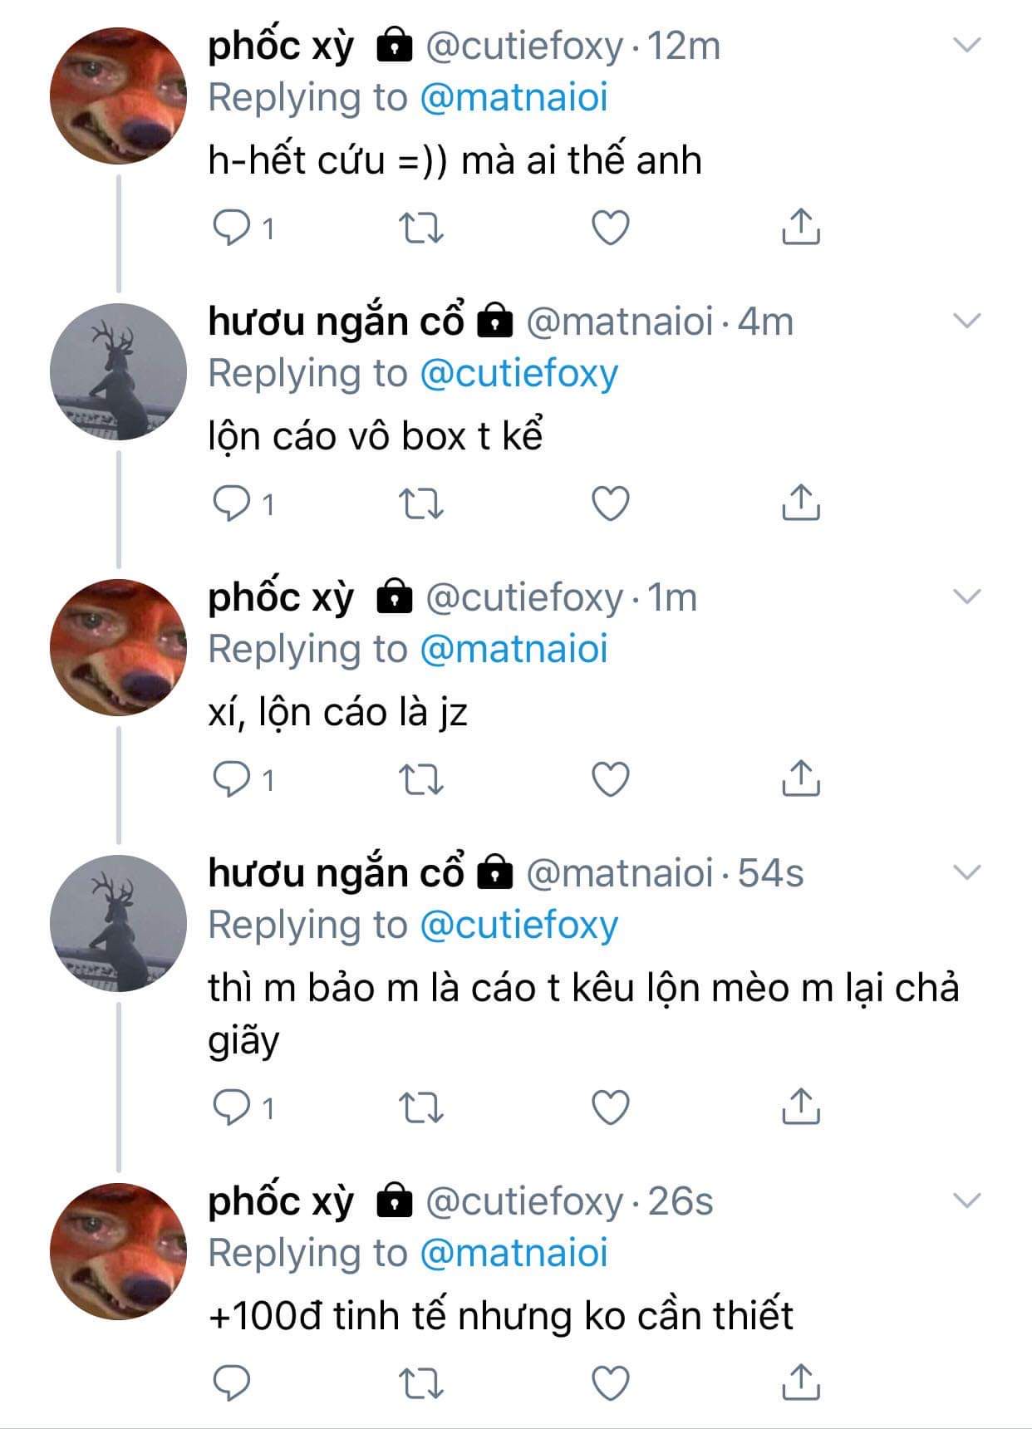The height and width of the screenshot is (1429, 1032).
Task: Reply to the 'xí, lộn cáo là jz' tweet
Action: [232, 779]
